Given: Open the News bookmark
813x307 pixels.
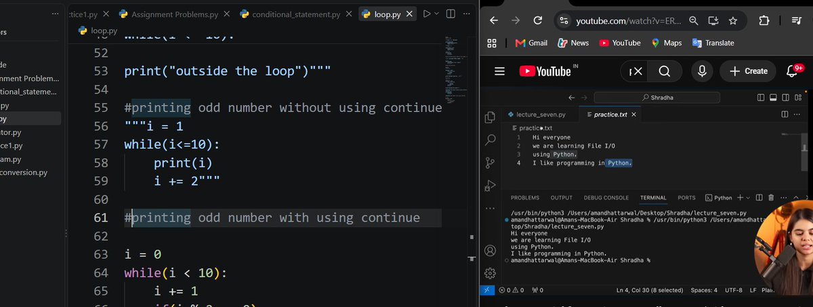Looking at the screenshot, I should click(572, 43).
